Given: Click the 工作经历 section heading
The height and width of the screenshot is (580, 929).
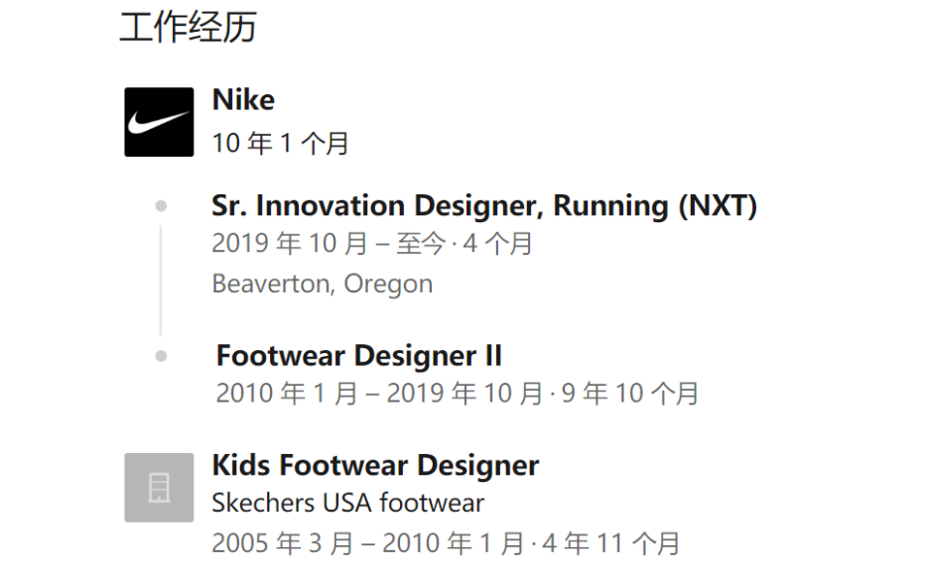Looking at the screenshot, I should tap(188, 27).
